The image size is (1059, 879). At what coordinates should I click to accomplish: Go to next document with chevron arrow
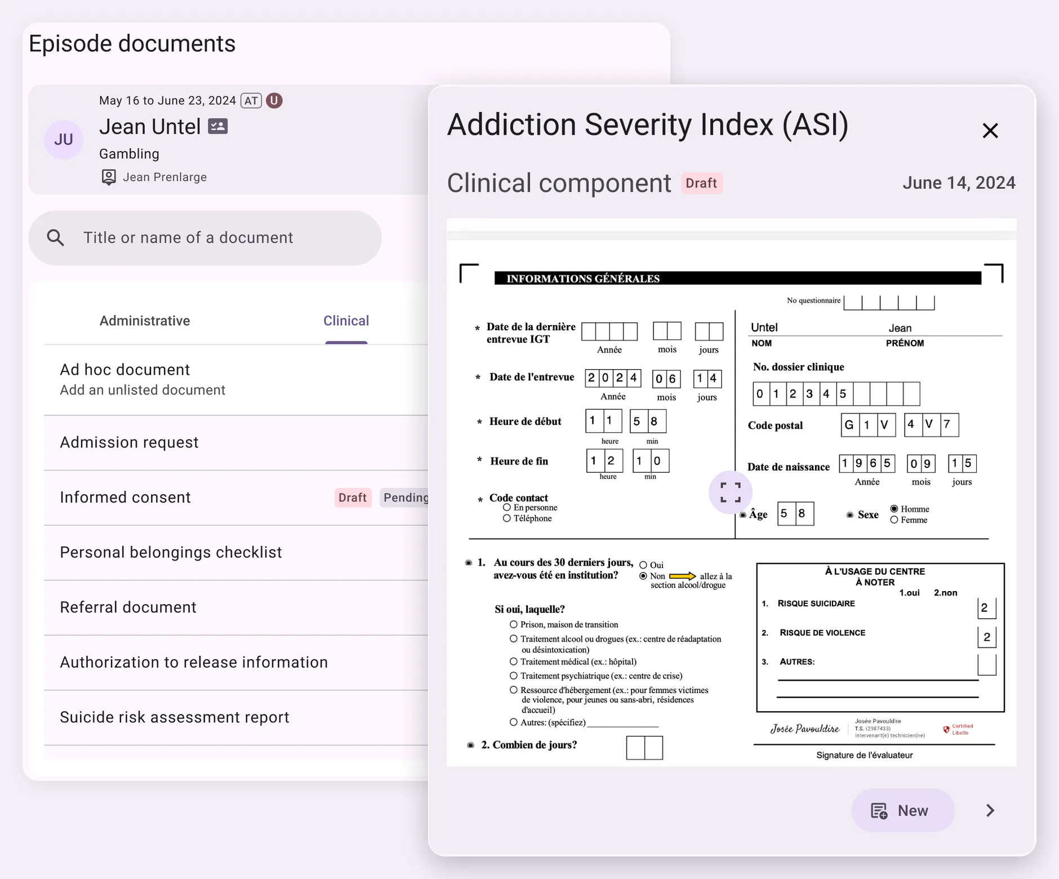coord(990,810)
